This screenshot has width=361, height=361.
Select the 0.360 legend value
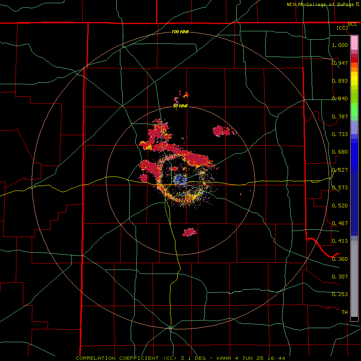(340, 259)
